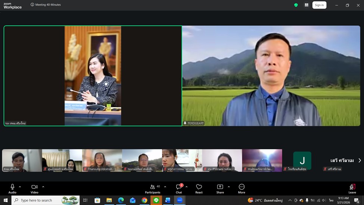364x205 pixels.
Task: Open Task View on the taskbar
Action: [x=85, y=200]
